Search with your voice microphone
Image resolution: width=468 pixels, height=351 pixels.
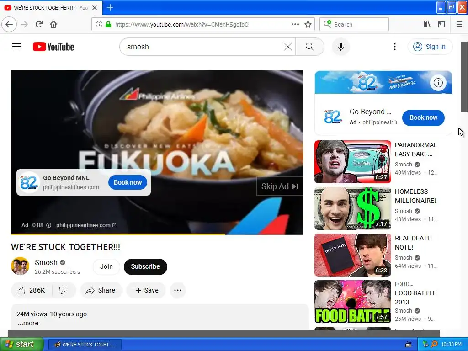341,47
